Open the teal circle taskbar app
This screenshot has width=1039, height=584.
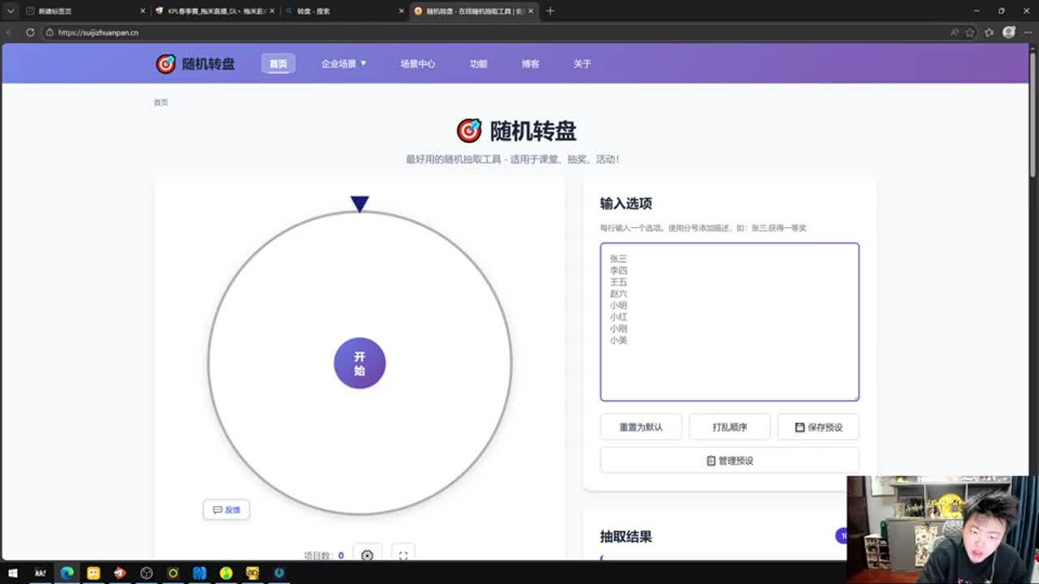click(x=279, y=573)
